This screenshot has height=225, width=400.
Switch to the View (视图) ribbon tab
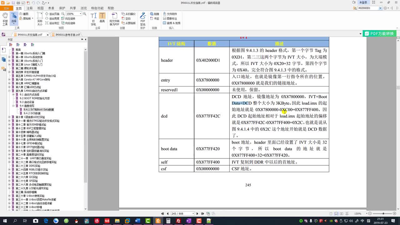[40, 8]
